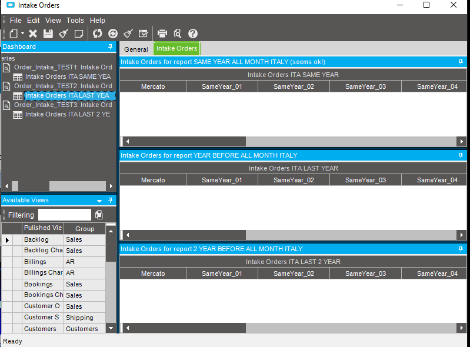Open Available Views panel dropdown arrow
470x347 pixels.
pos(100,201)
